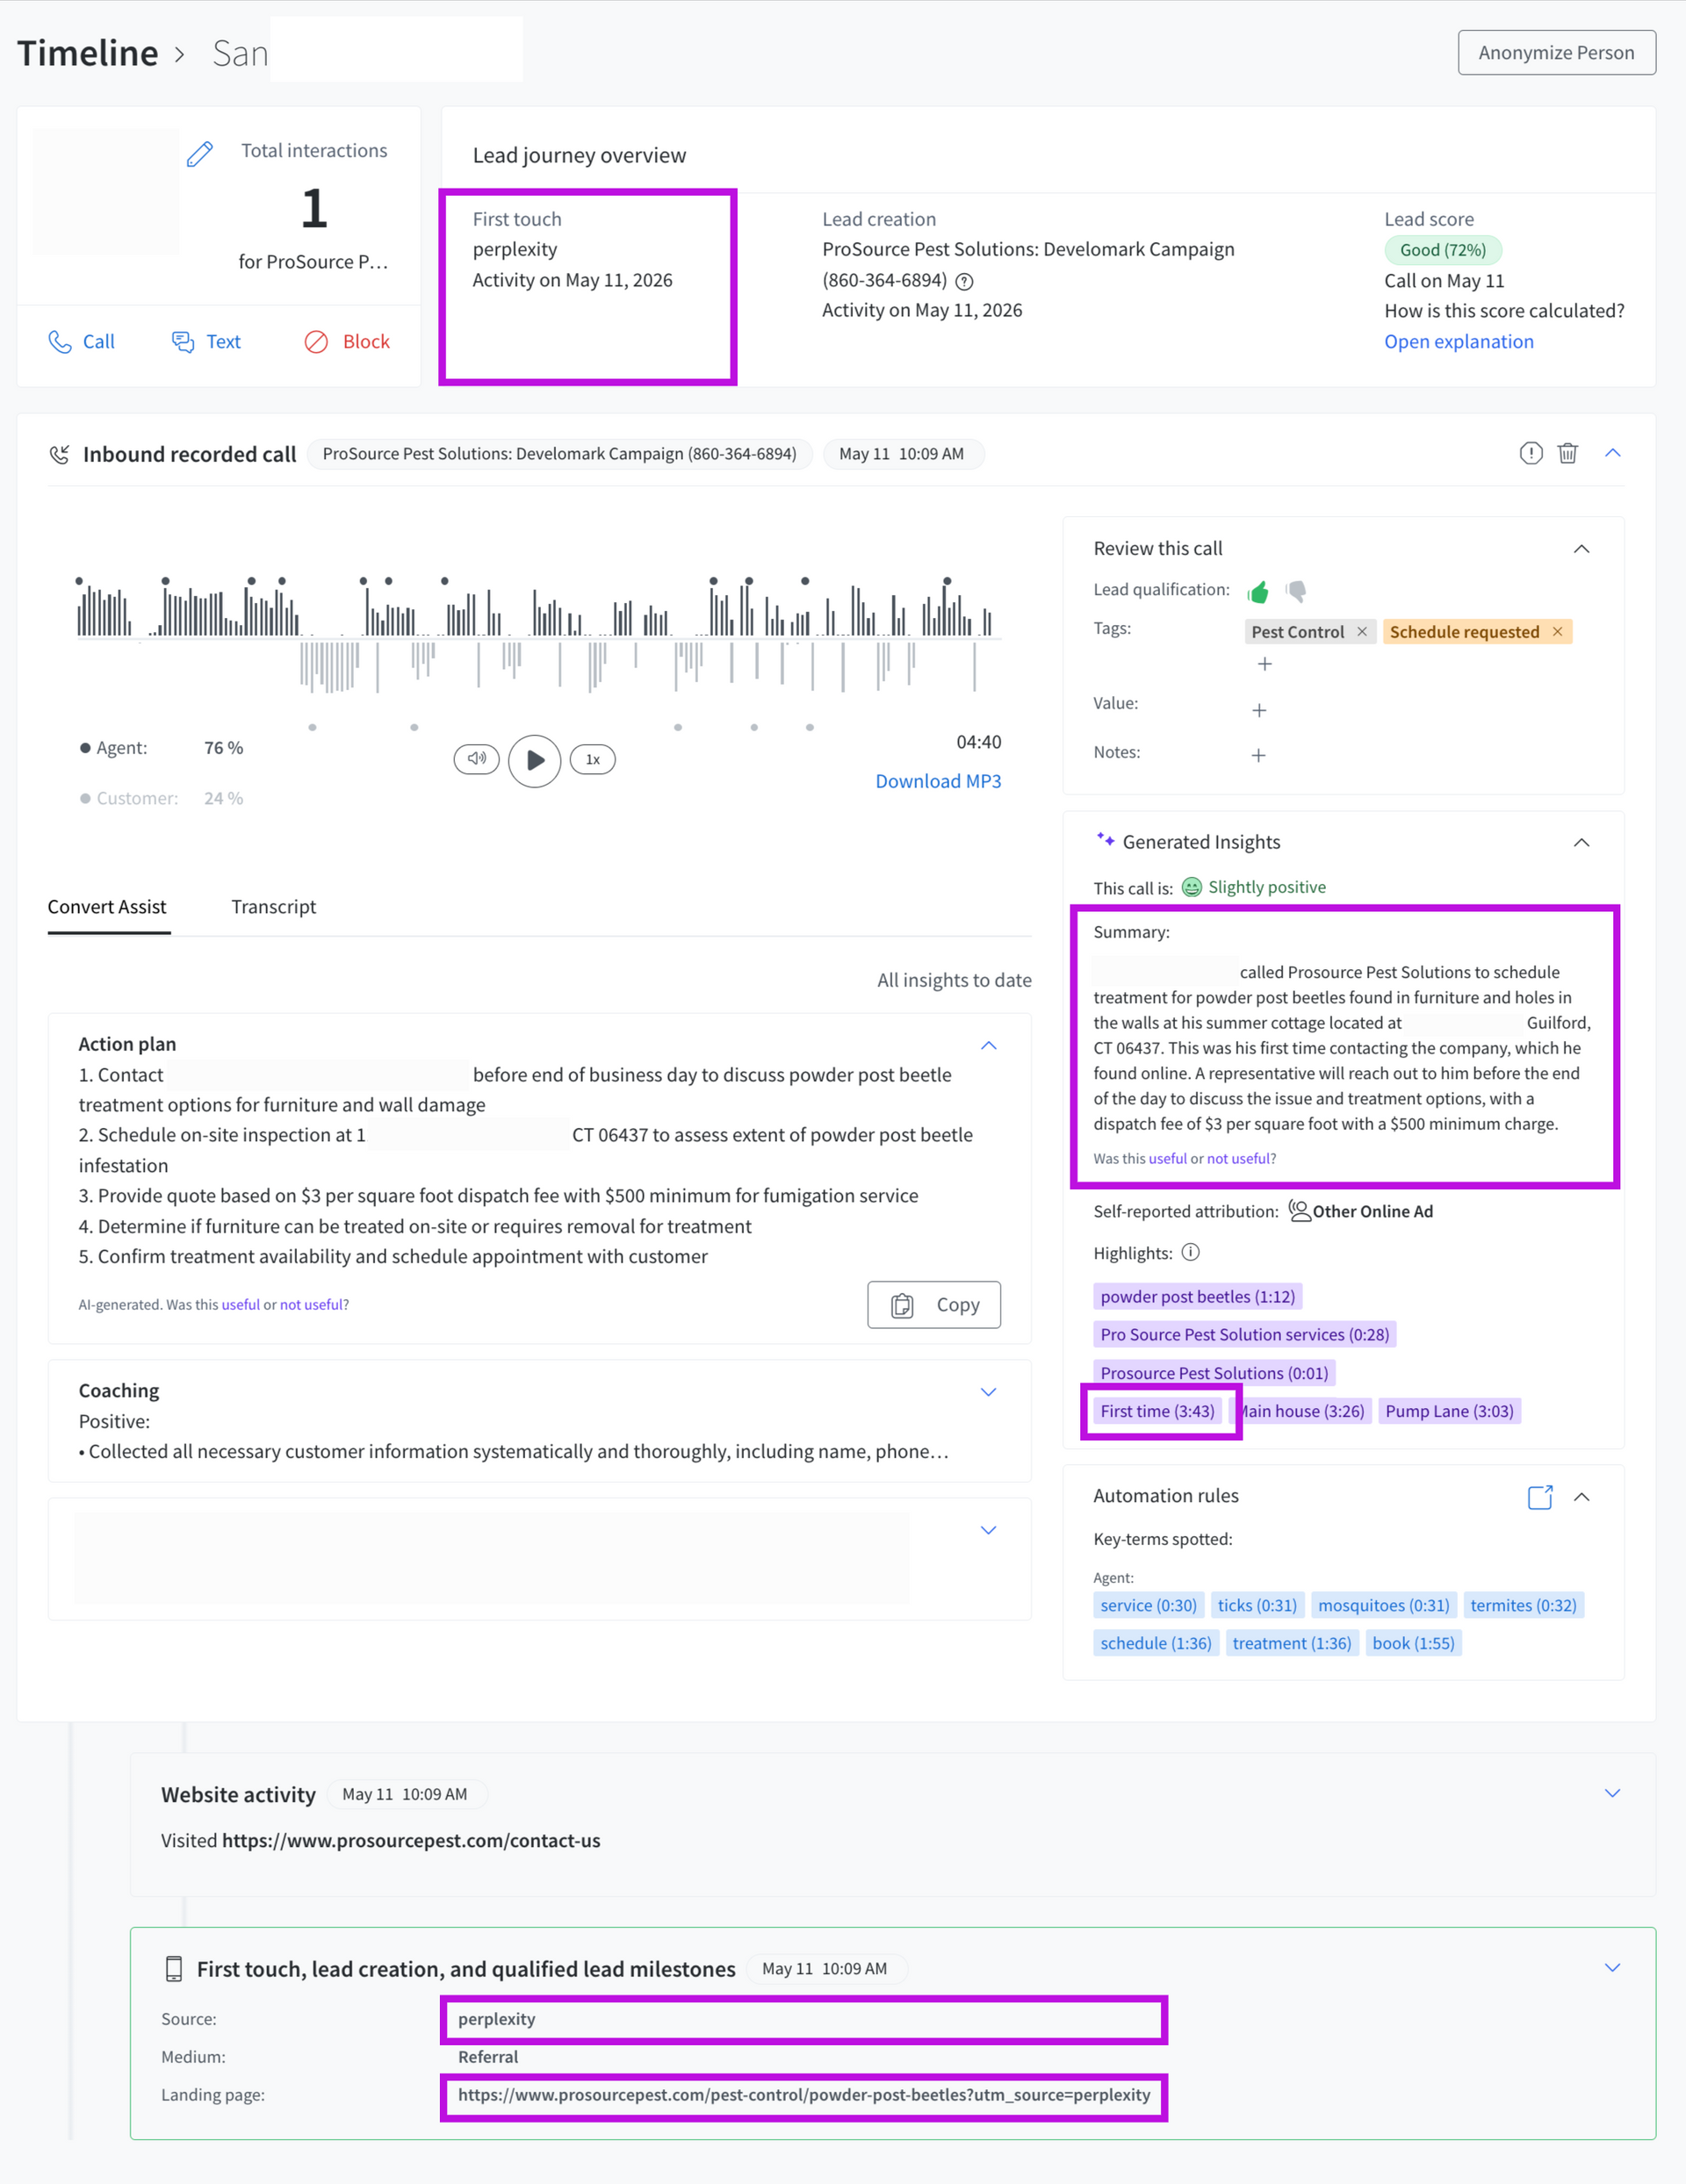Viewport: 1686px width, 2184px height.
Task: Click the tracking number help icon
Action: [964, 281]
